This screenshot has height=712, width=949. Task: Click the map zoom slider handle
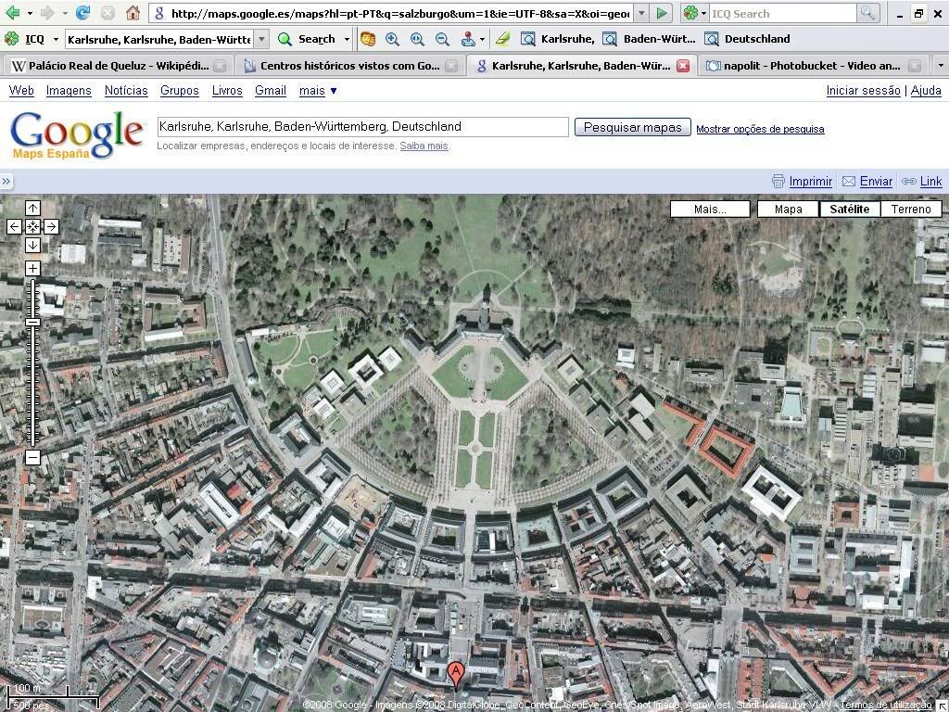point(32,322)
